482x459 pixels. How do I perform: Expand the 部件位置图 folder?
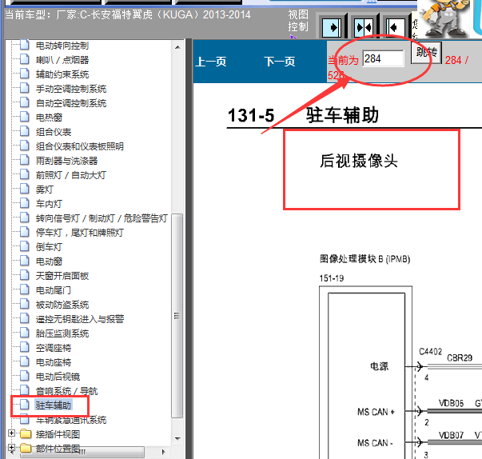pos(11,448)
